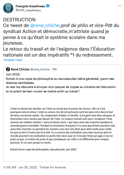Open the three-dot more options menu
The height and width of the screenshot is (175, 124).
coord(119,6)
